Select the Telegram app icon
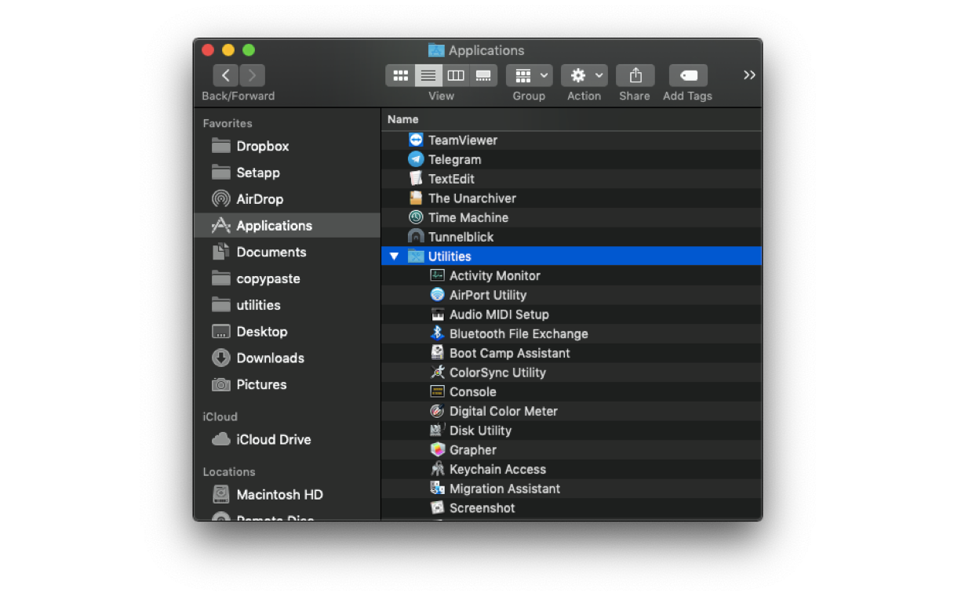This screenshot has height=596, width=954. pyautogui.click(x=416, y=159)
